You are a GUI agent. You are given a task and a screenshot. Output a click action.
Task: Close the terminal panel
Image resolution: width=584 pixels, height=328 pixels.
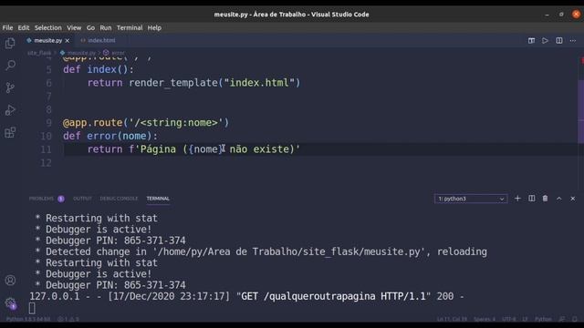[x=573, y=199]
